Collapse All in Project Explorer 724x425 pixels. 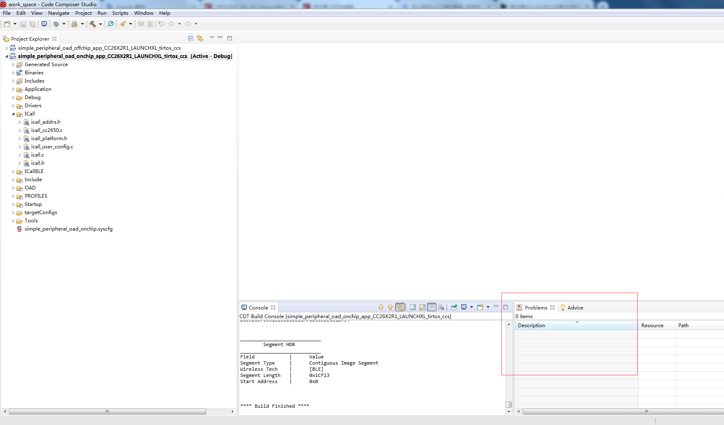click(x=190, y=38)
